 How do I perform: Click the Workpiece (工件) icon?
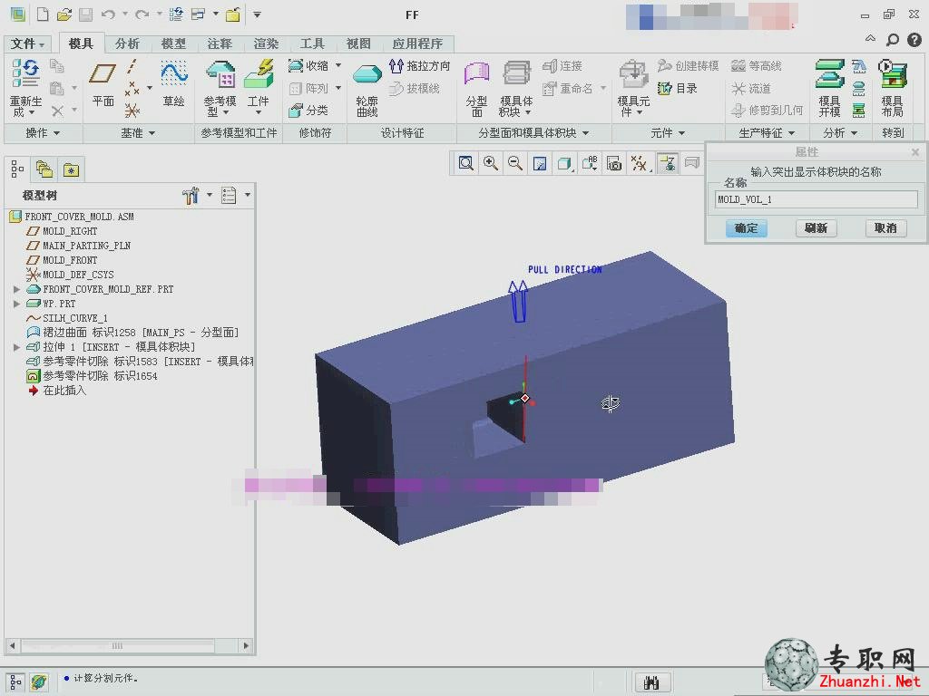259,74
